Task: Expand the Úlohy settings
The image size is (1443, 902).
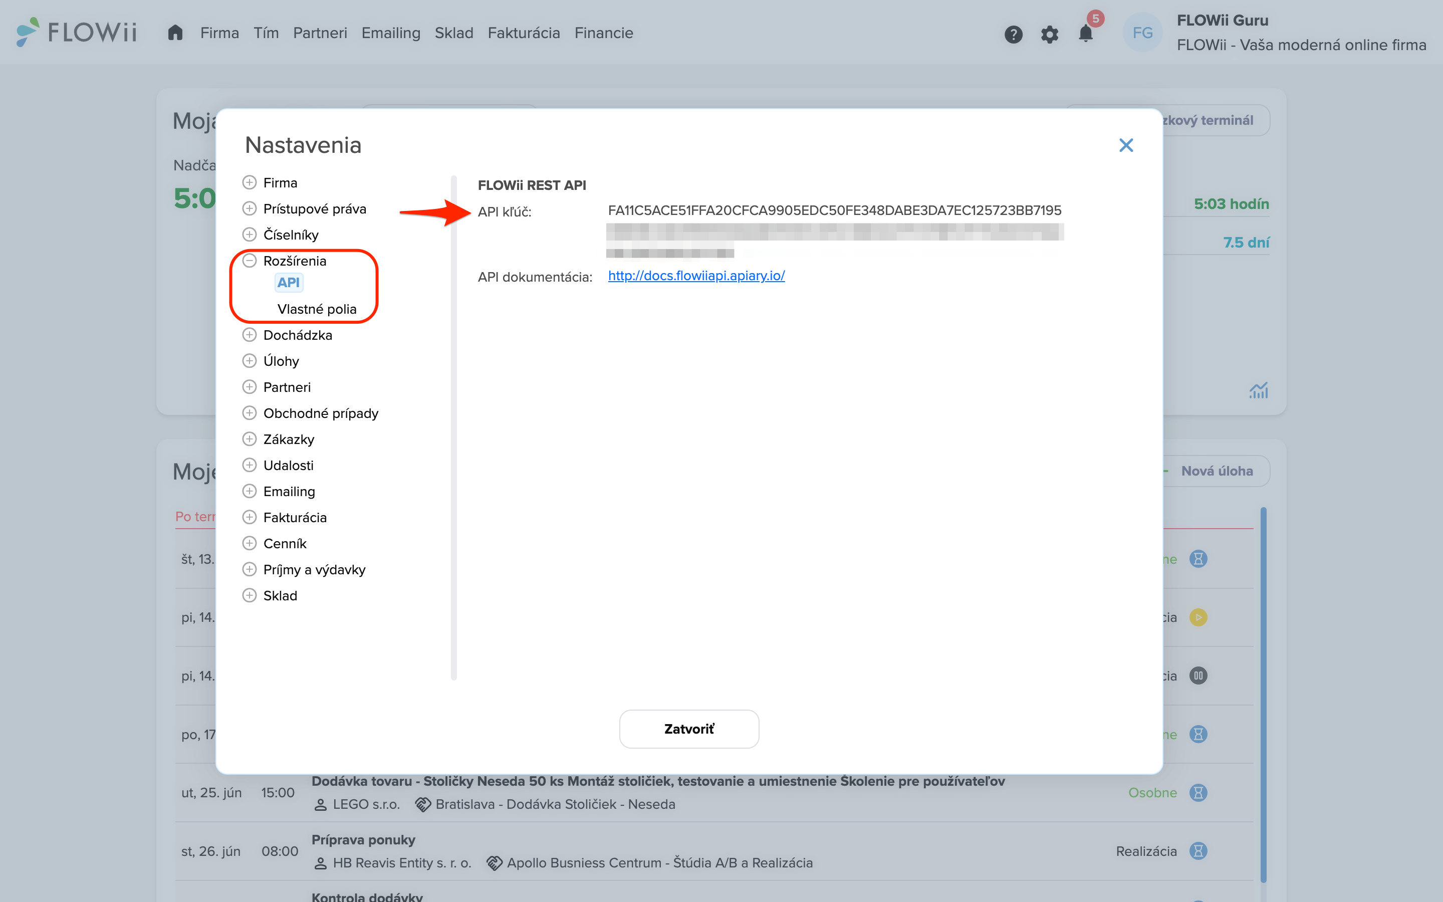Action: [x=249, y=361]
